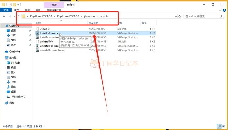The width and height of the screenshot is (228, 130).
Task: Unpin 下载 using its pin icon
Action: (x=30, y=35)
